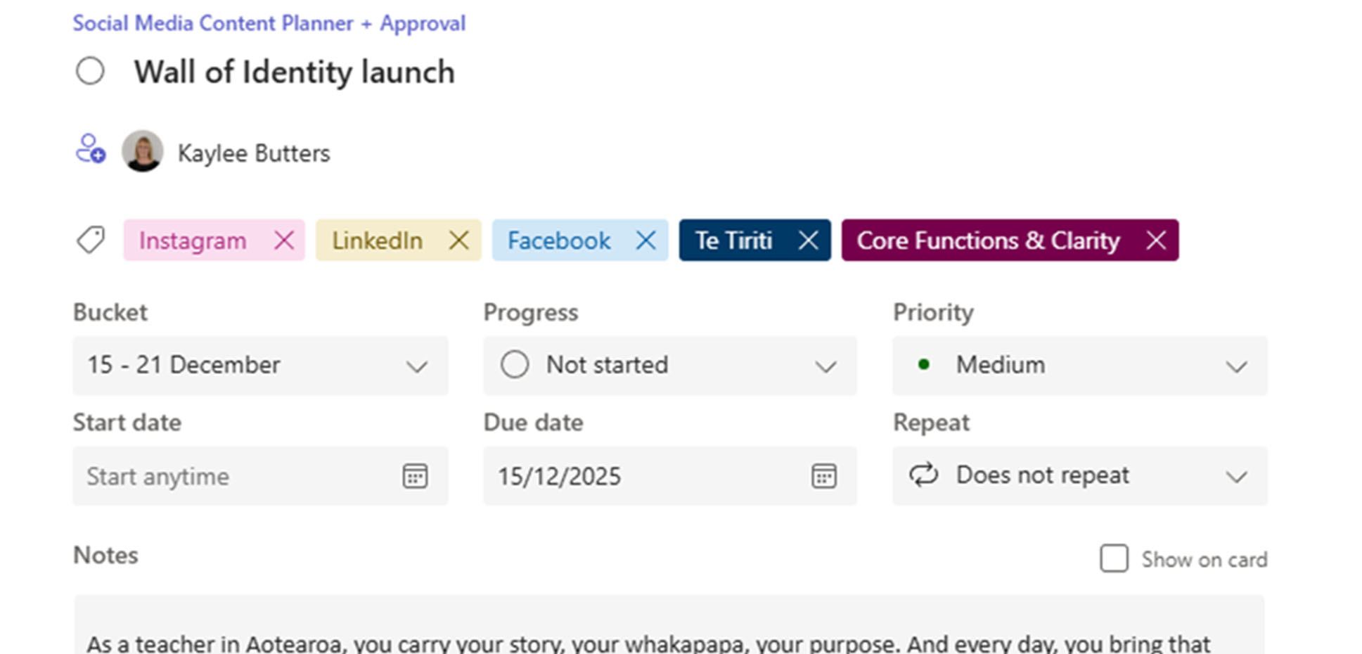Image resolution: width=1362 pixels, height=654 pixels.
Task: Open the Start date calendar picker
Action: click(x=415, y=476)
